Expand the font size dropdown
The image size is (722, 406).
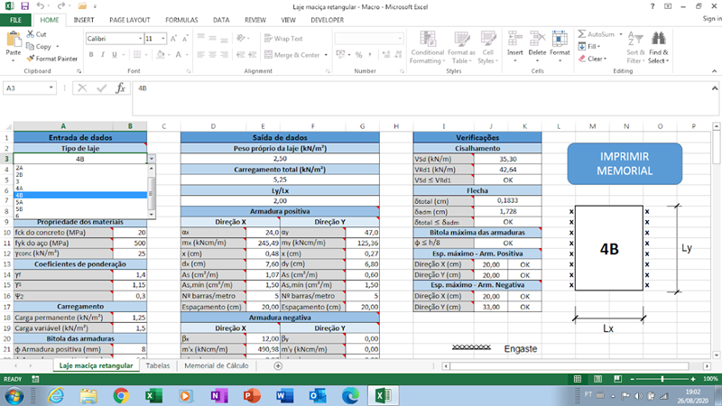tap(163, 39)
